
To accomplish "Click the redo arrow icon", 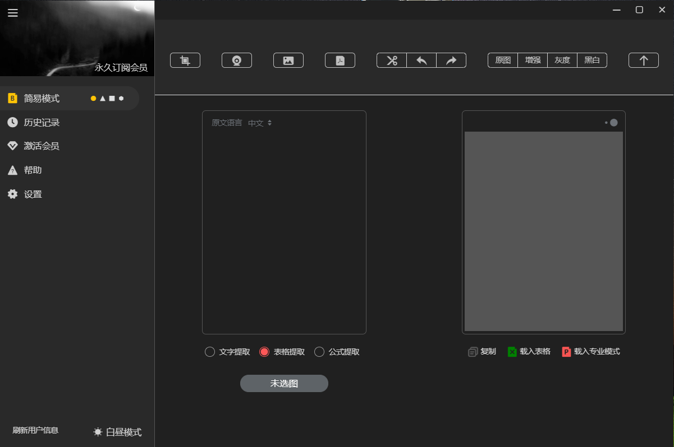I will click(451, 60).
